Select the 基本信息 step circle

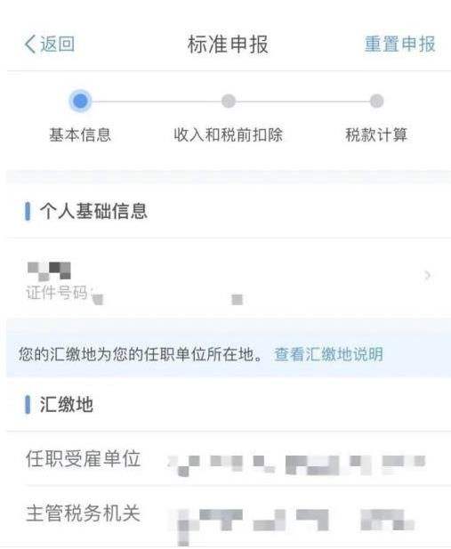[x=81, y=101]
